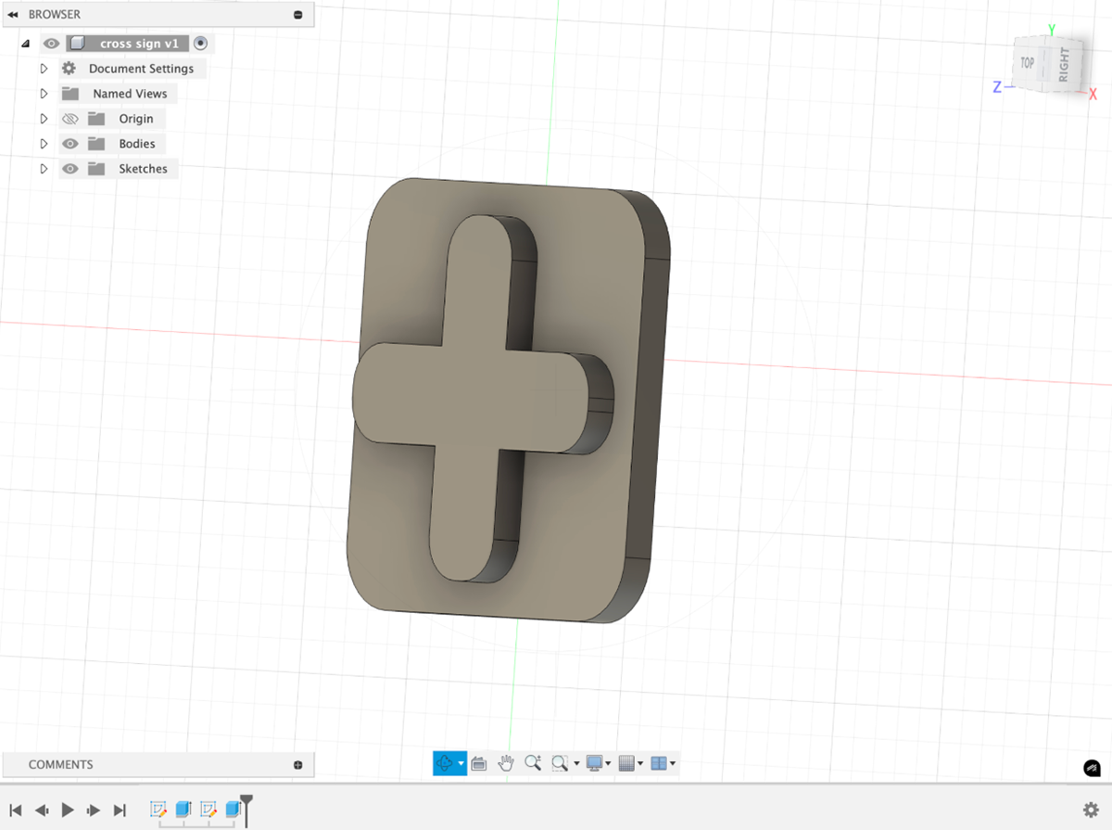Jump timeline to the end

120,810
